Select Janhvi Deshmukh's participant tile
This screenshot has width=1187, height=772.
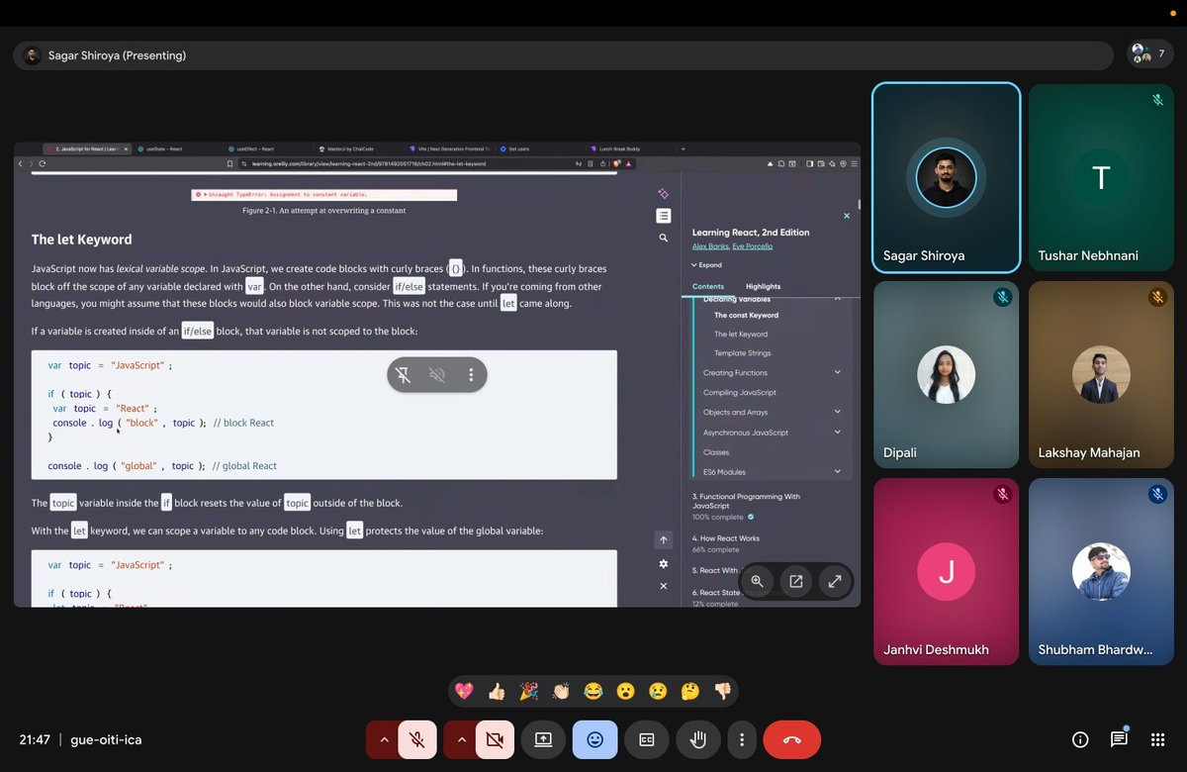(946, 571)
